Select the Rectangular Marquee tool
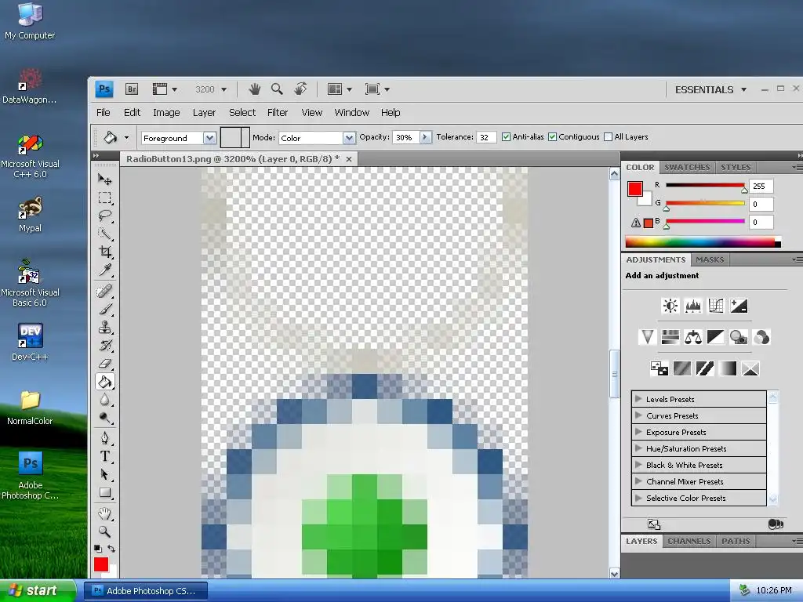Viewport: 803px width, 602px height. [105, 198]
